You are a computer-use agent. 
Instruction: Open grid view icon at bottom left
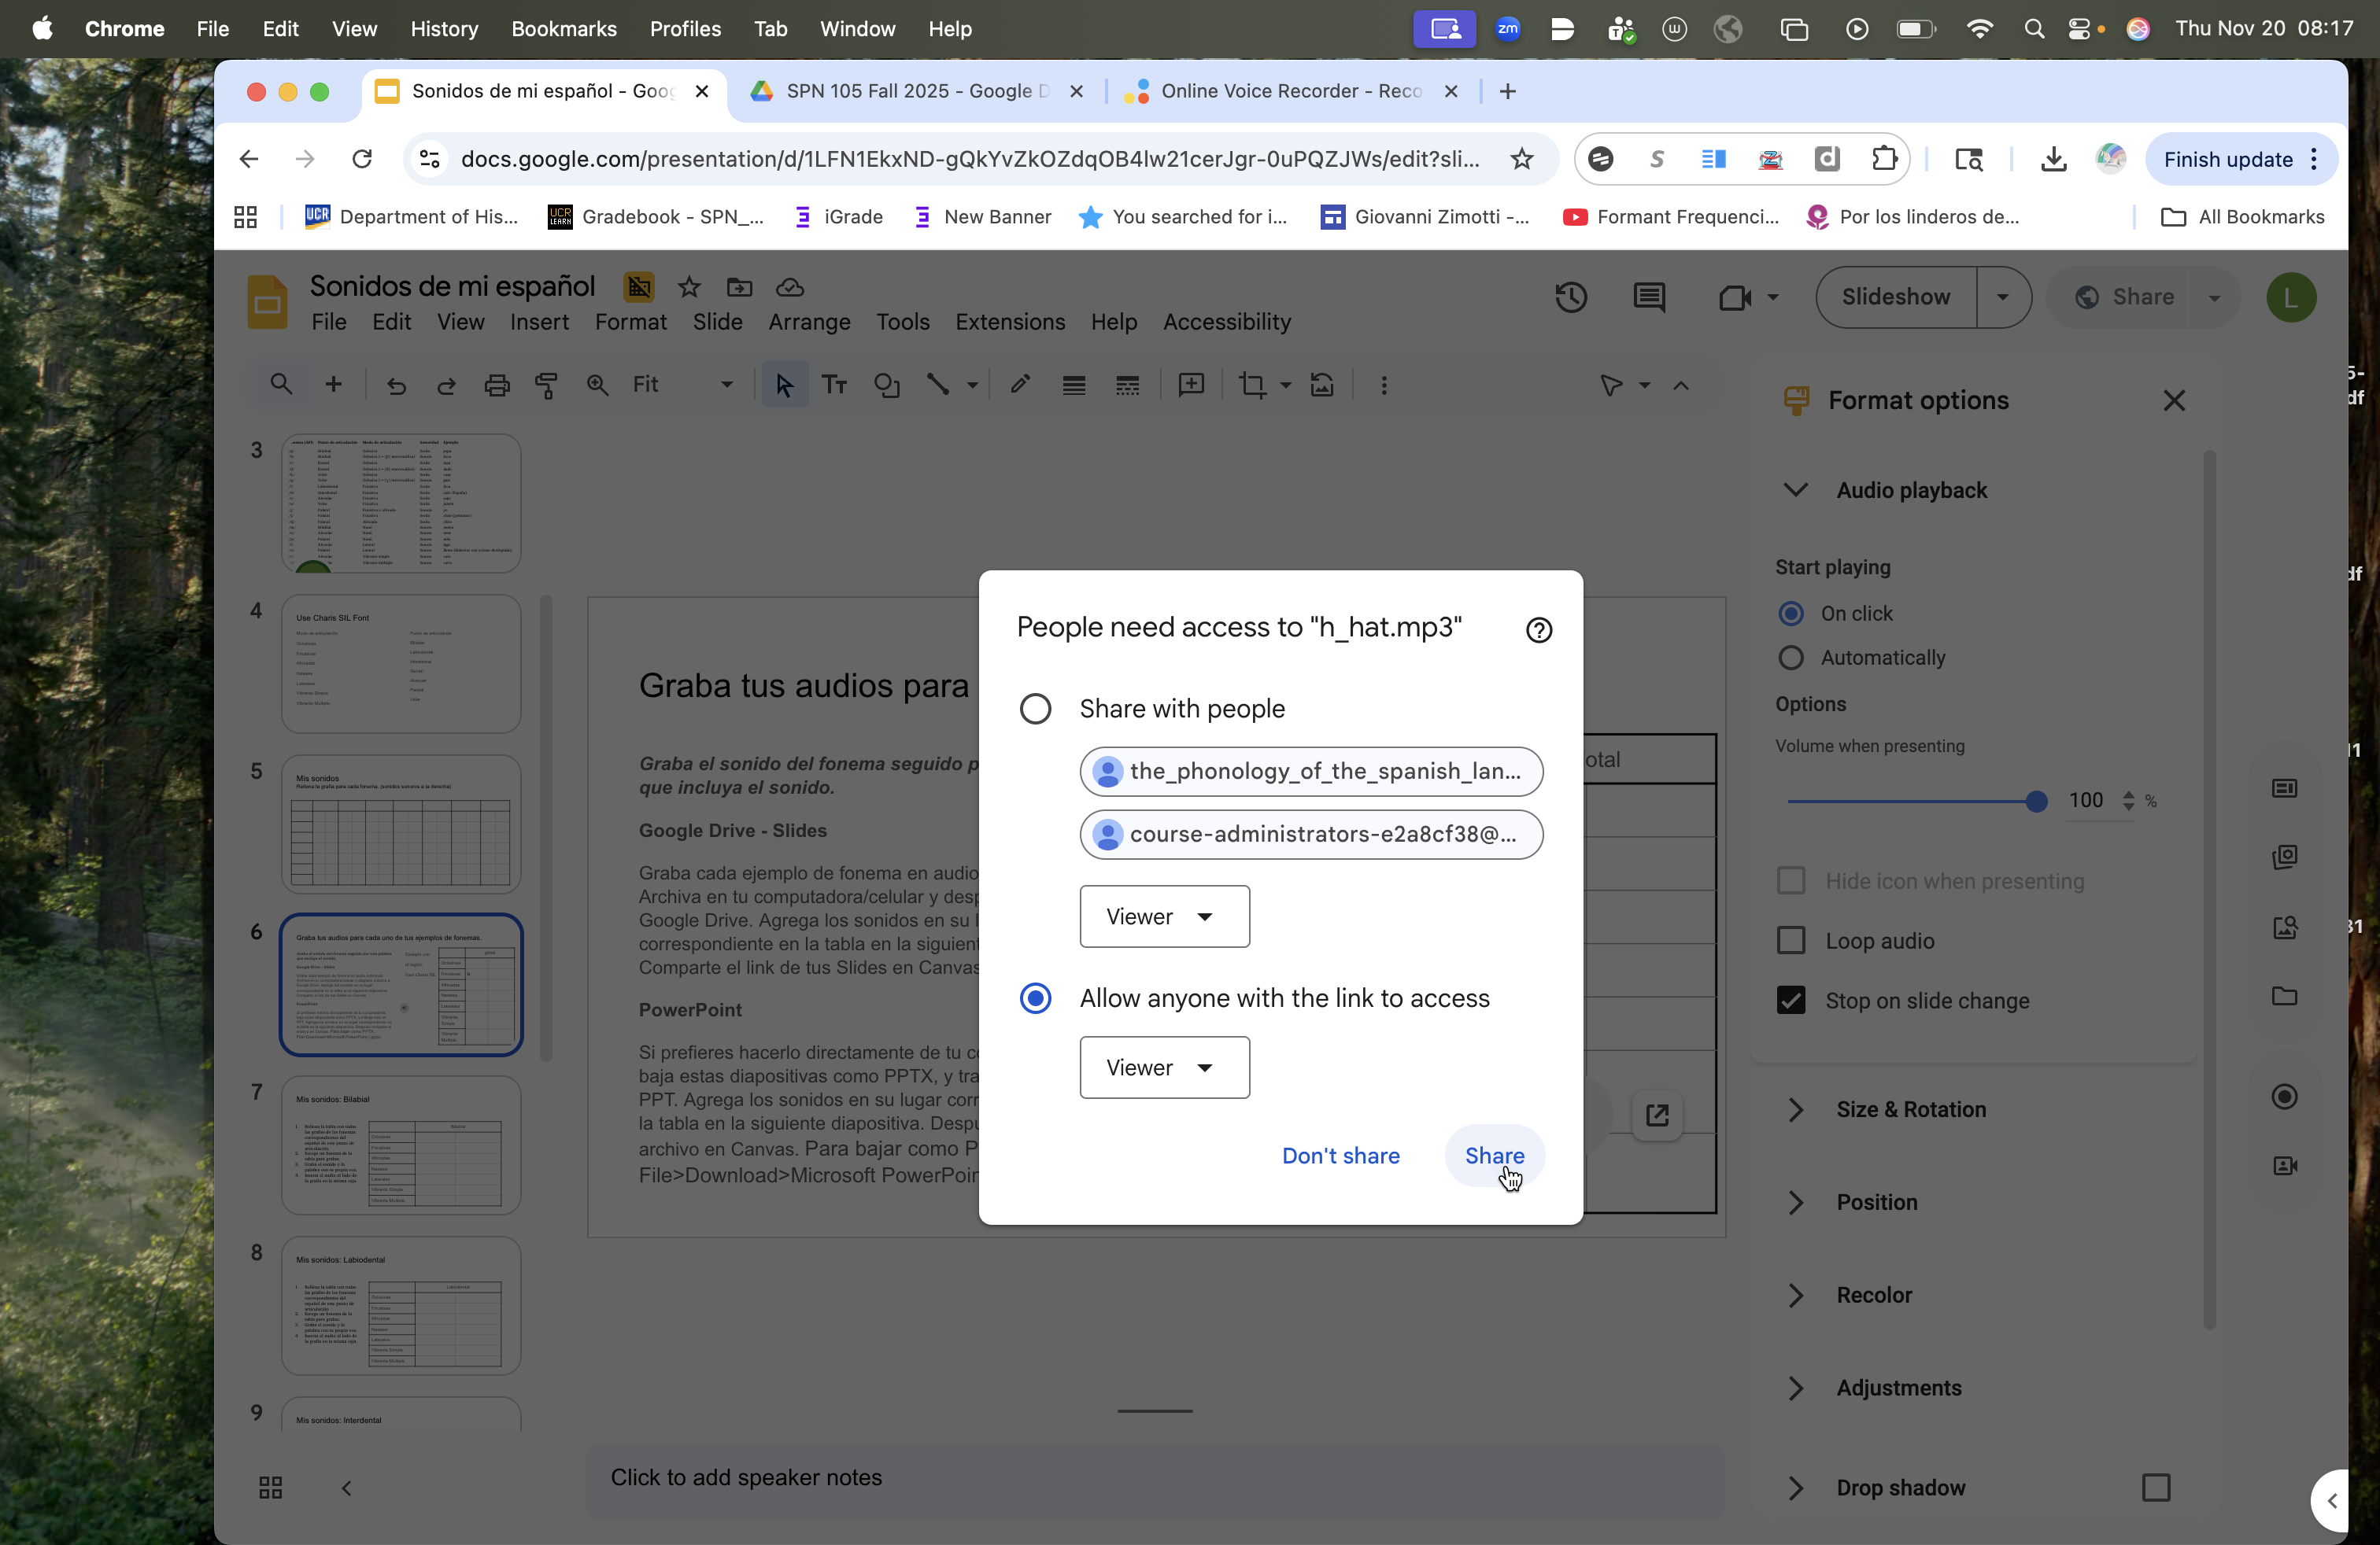click(x=271, y=1487)
